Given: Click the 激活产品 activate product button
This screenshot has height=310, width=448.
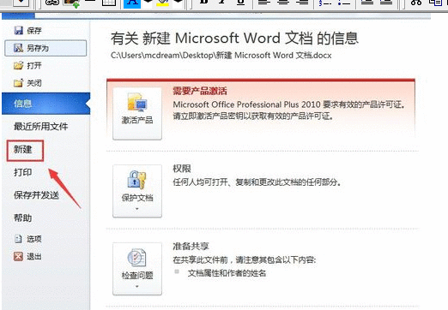Looking at the screenshot, I should point(137,113).
